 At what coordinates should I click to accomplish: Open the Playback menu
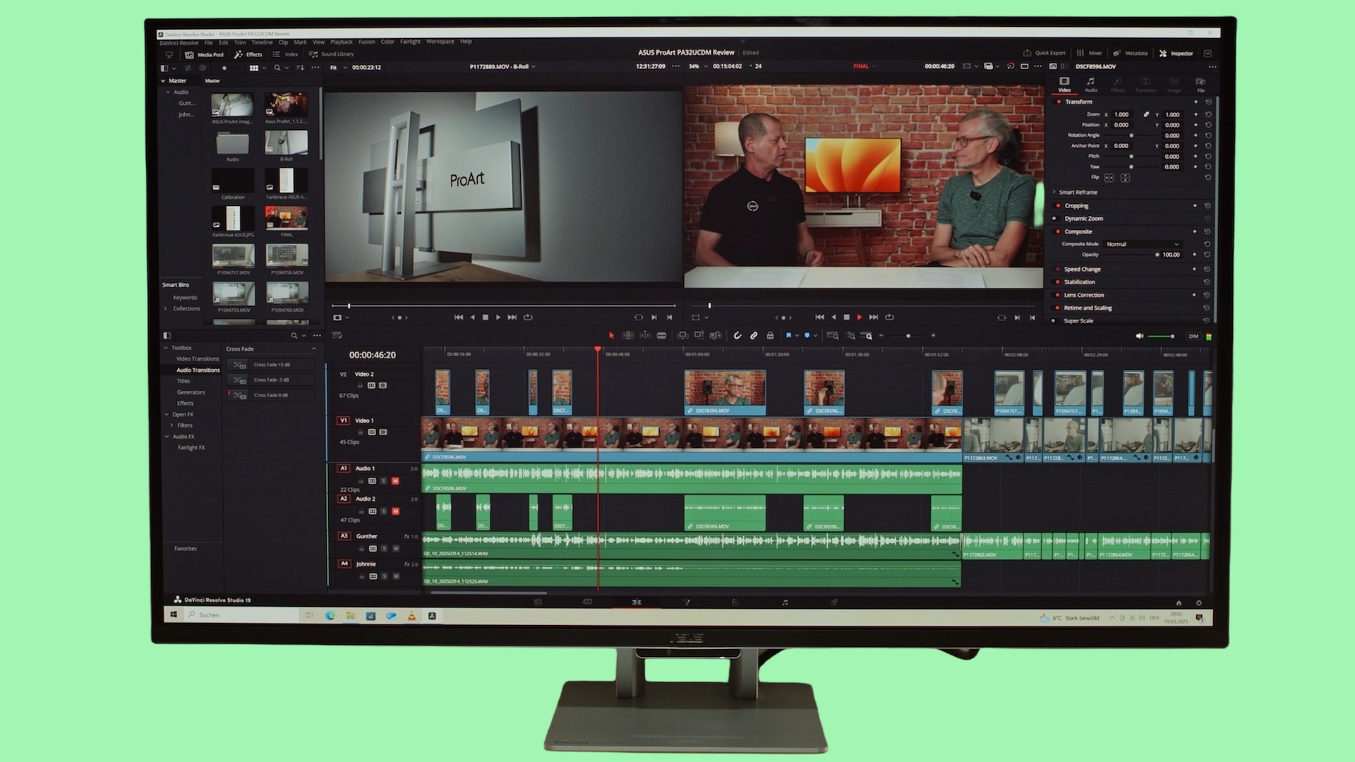click(342, 42)
